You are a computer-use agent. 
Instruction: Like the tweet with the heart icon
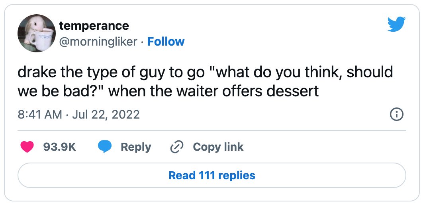point(27,147)
